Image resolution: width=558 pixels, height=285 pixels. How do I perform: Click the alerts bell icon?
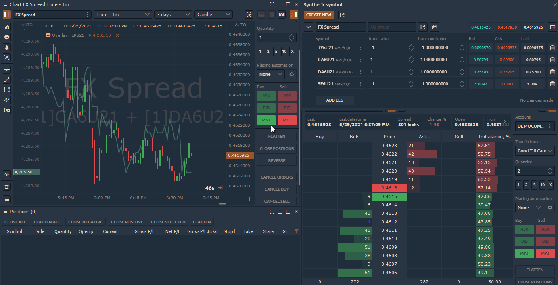tap(7, 47)
